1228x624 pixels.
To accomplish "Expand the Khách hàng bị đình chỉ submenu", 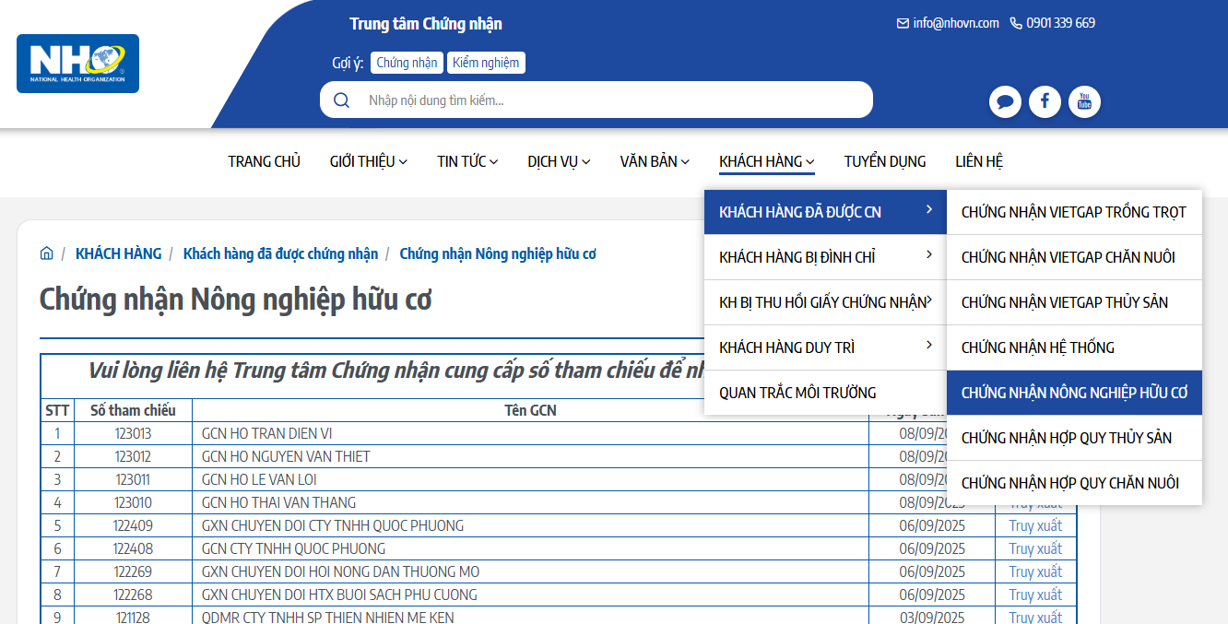I will [825, 257].
